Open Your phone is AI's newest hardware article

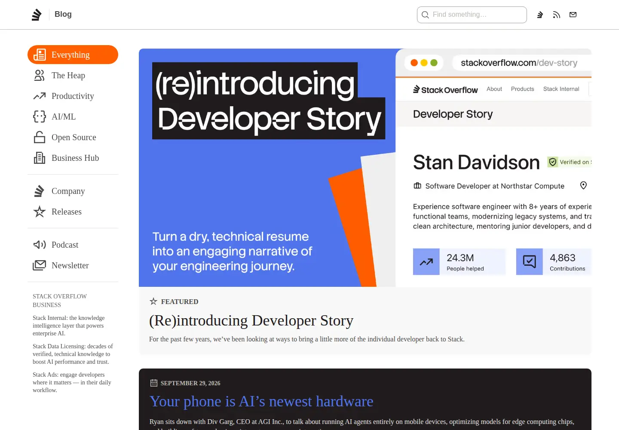tap(261, 401)
